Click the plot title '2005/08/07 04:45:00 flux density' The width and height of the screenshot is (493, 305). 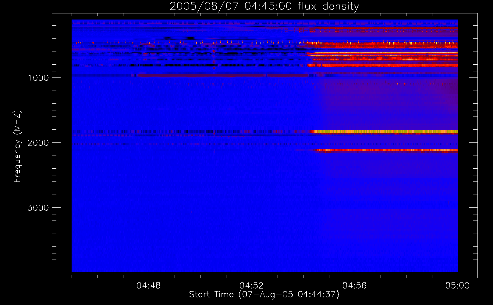point(264,6)
